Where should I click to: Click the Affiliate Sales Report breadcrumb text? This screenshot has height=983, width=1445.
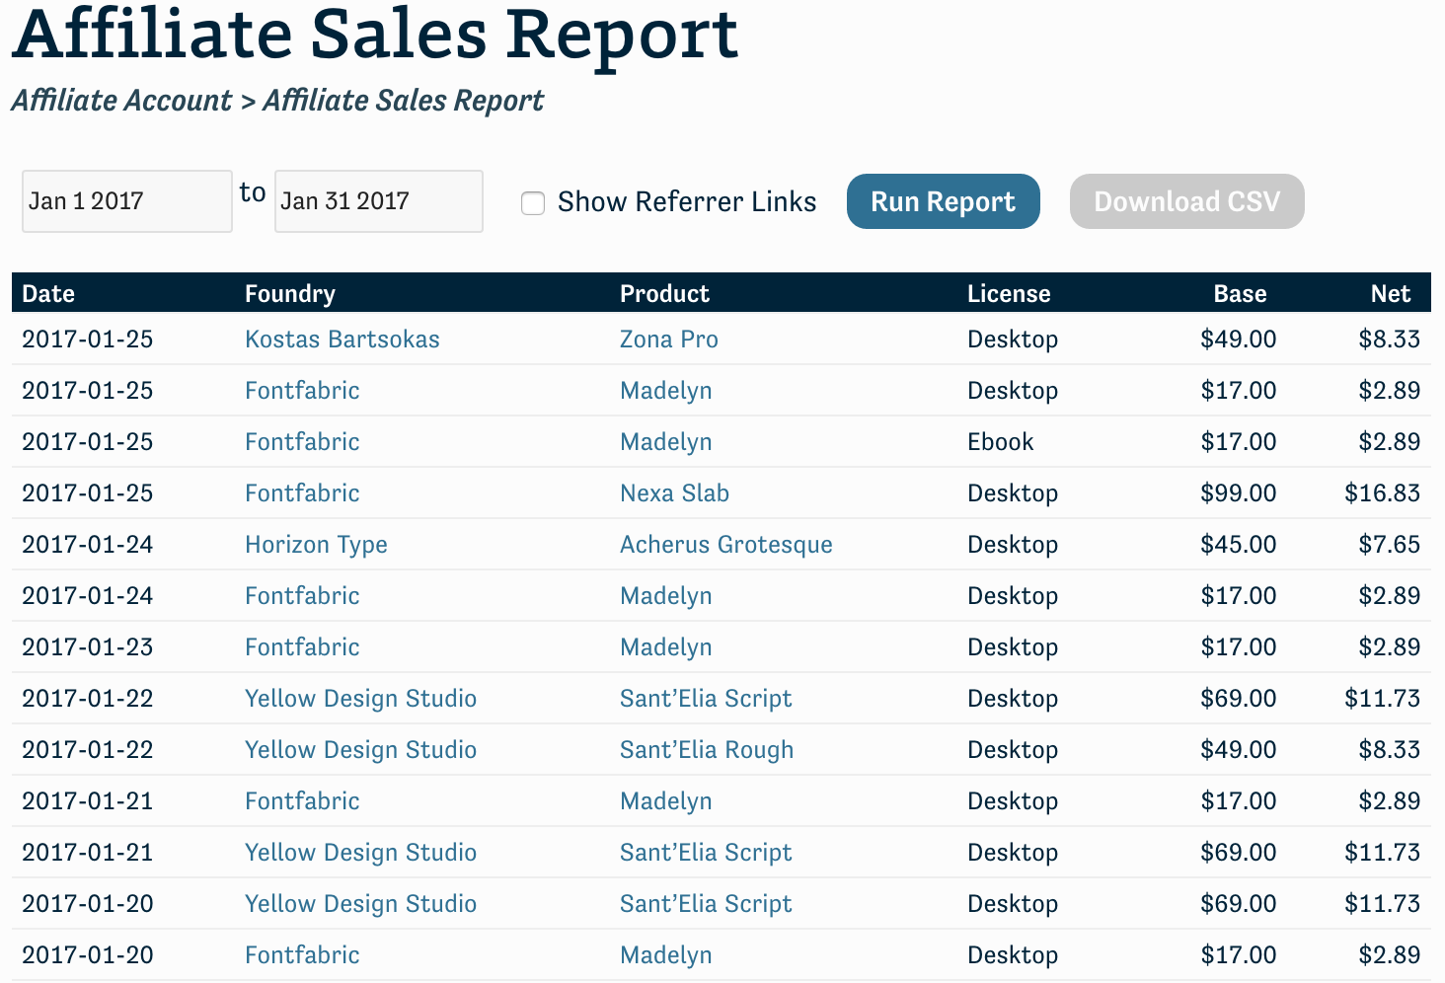[x=403, y=101]
